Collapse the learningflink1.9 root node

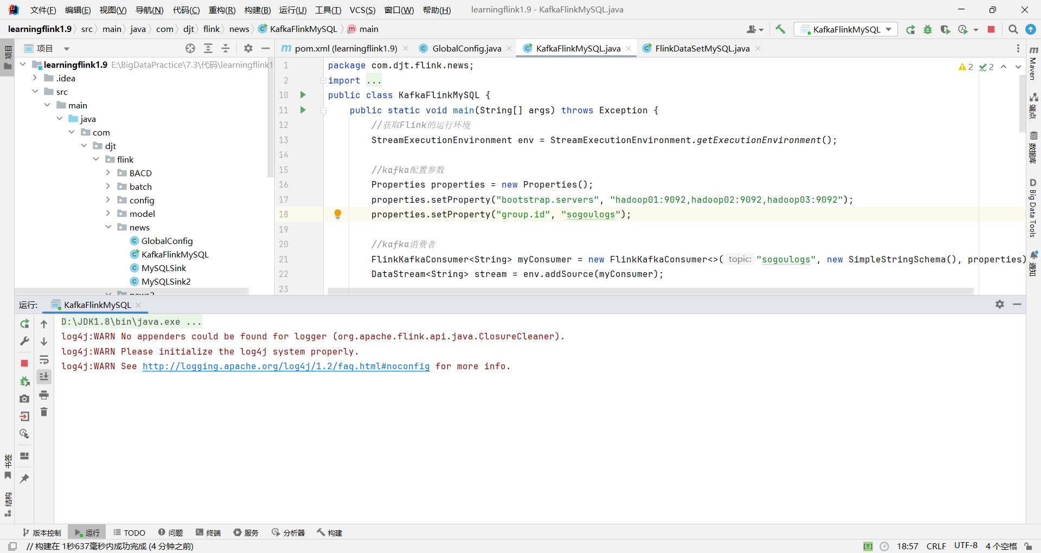click(x=23, y=65)
